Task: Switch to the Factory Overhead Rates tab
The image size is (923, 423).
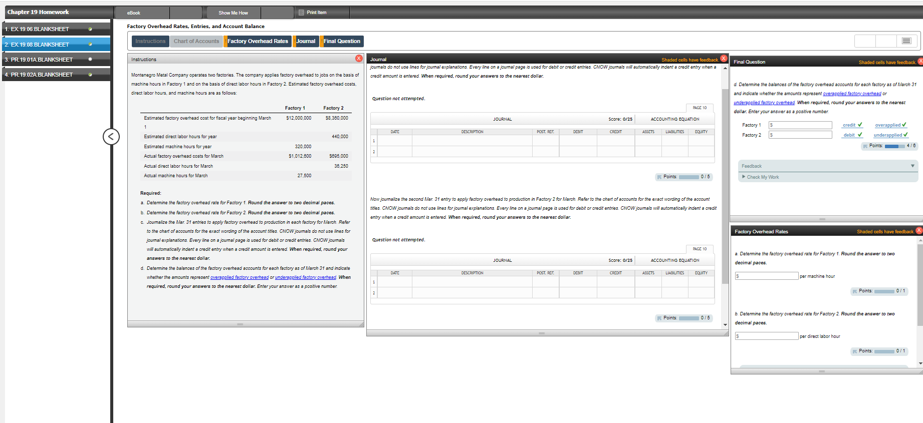Action: point(258,41)
